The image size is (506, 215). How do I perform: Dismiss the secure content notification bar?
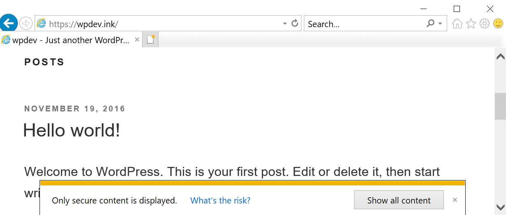pyautogui.click(x=455, y=200)
